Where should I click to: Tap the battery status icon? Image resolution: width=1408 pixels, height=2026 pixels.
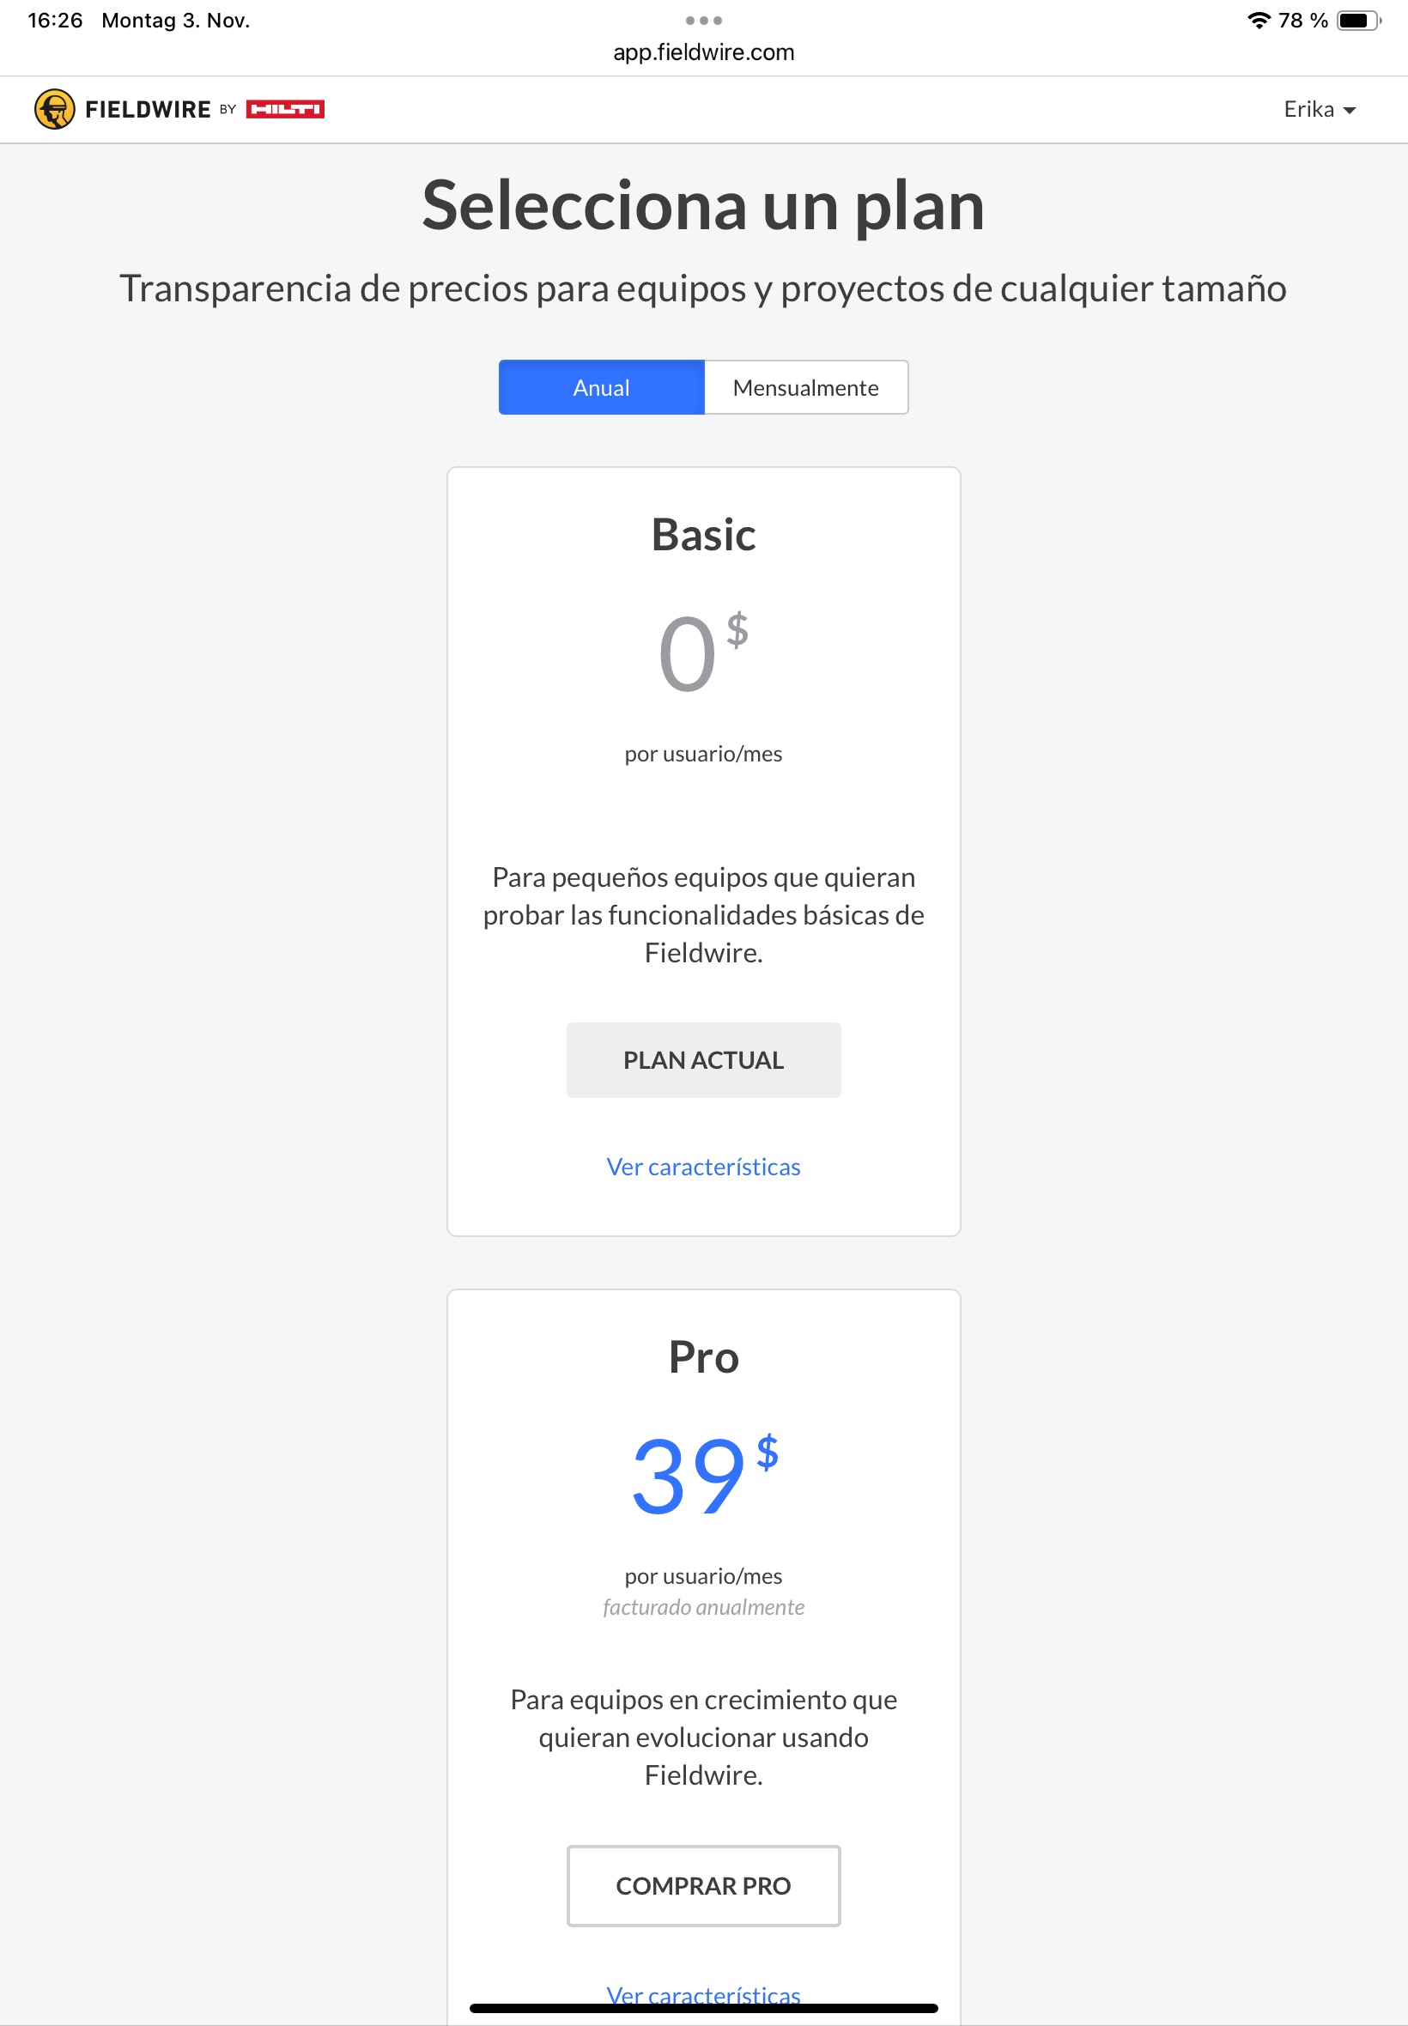[x=1357, y=21]
